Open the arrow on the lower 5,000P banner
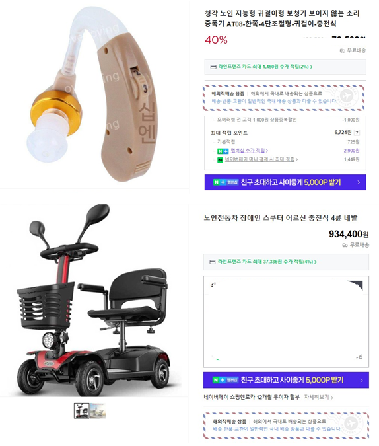 click(361, 380)
